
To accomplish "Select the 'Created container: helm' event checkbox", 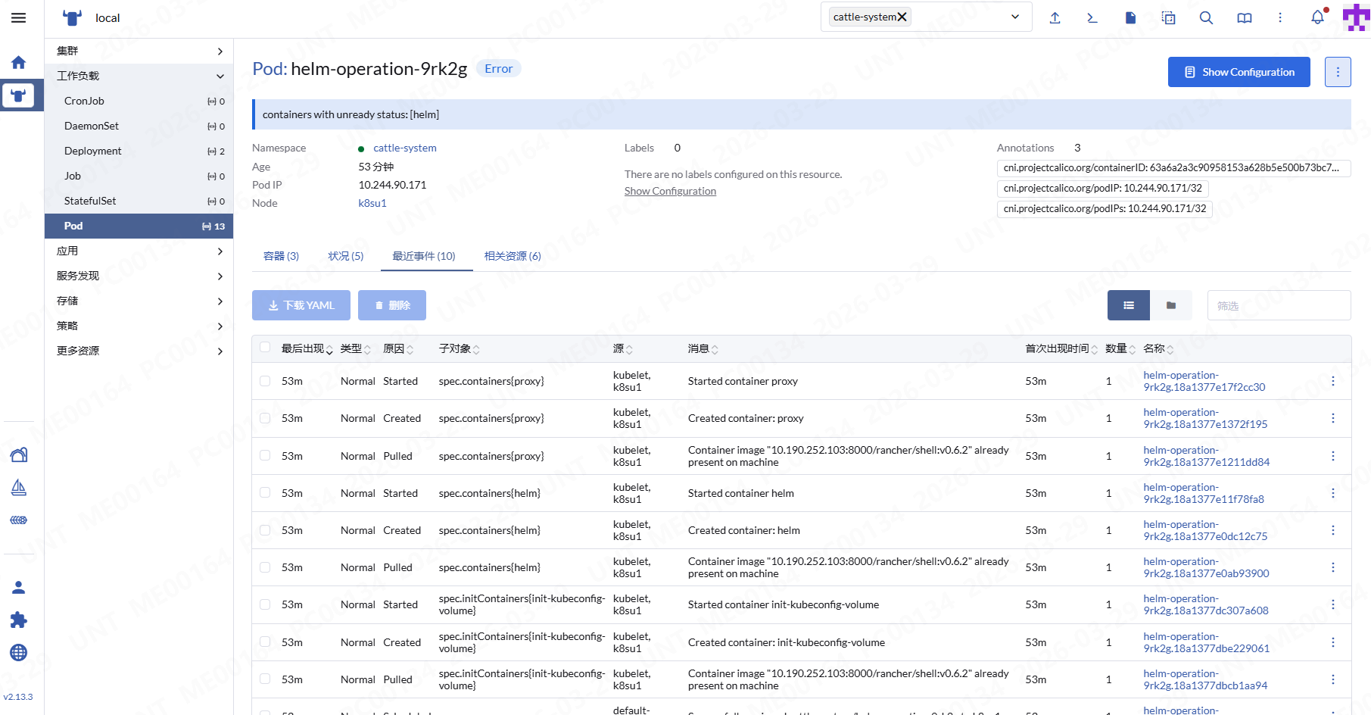I will click(265, 530).
